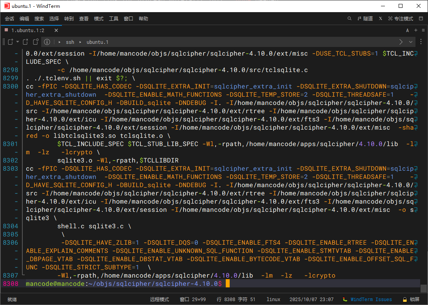
Task: Expand the ssh breadcrumb arrow
Action: (x=60, y=42)
